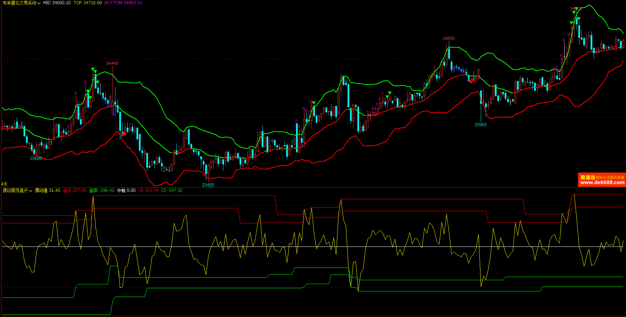The image size is (626, 317).
Task: Select the TOP 34716.68 value label
Action: pyautogui.click(x=88, y=3)
